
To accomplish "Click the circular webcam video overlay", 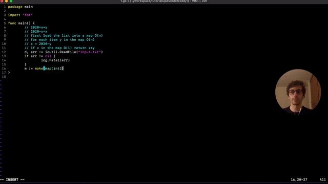I will pyautogui.click(x=298, y=92).
